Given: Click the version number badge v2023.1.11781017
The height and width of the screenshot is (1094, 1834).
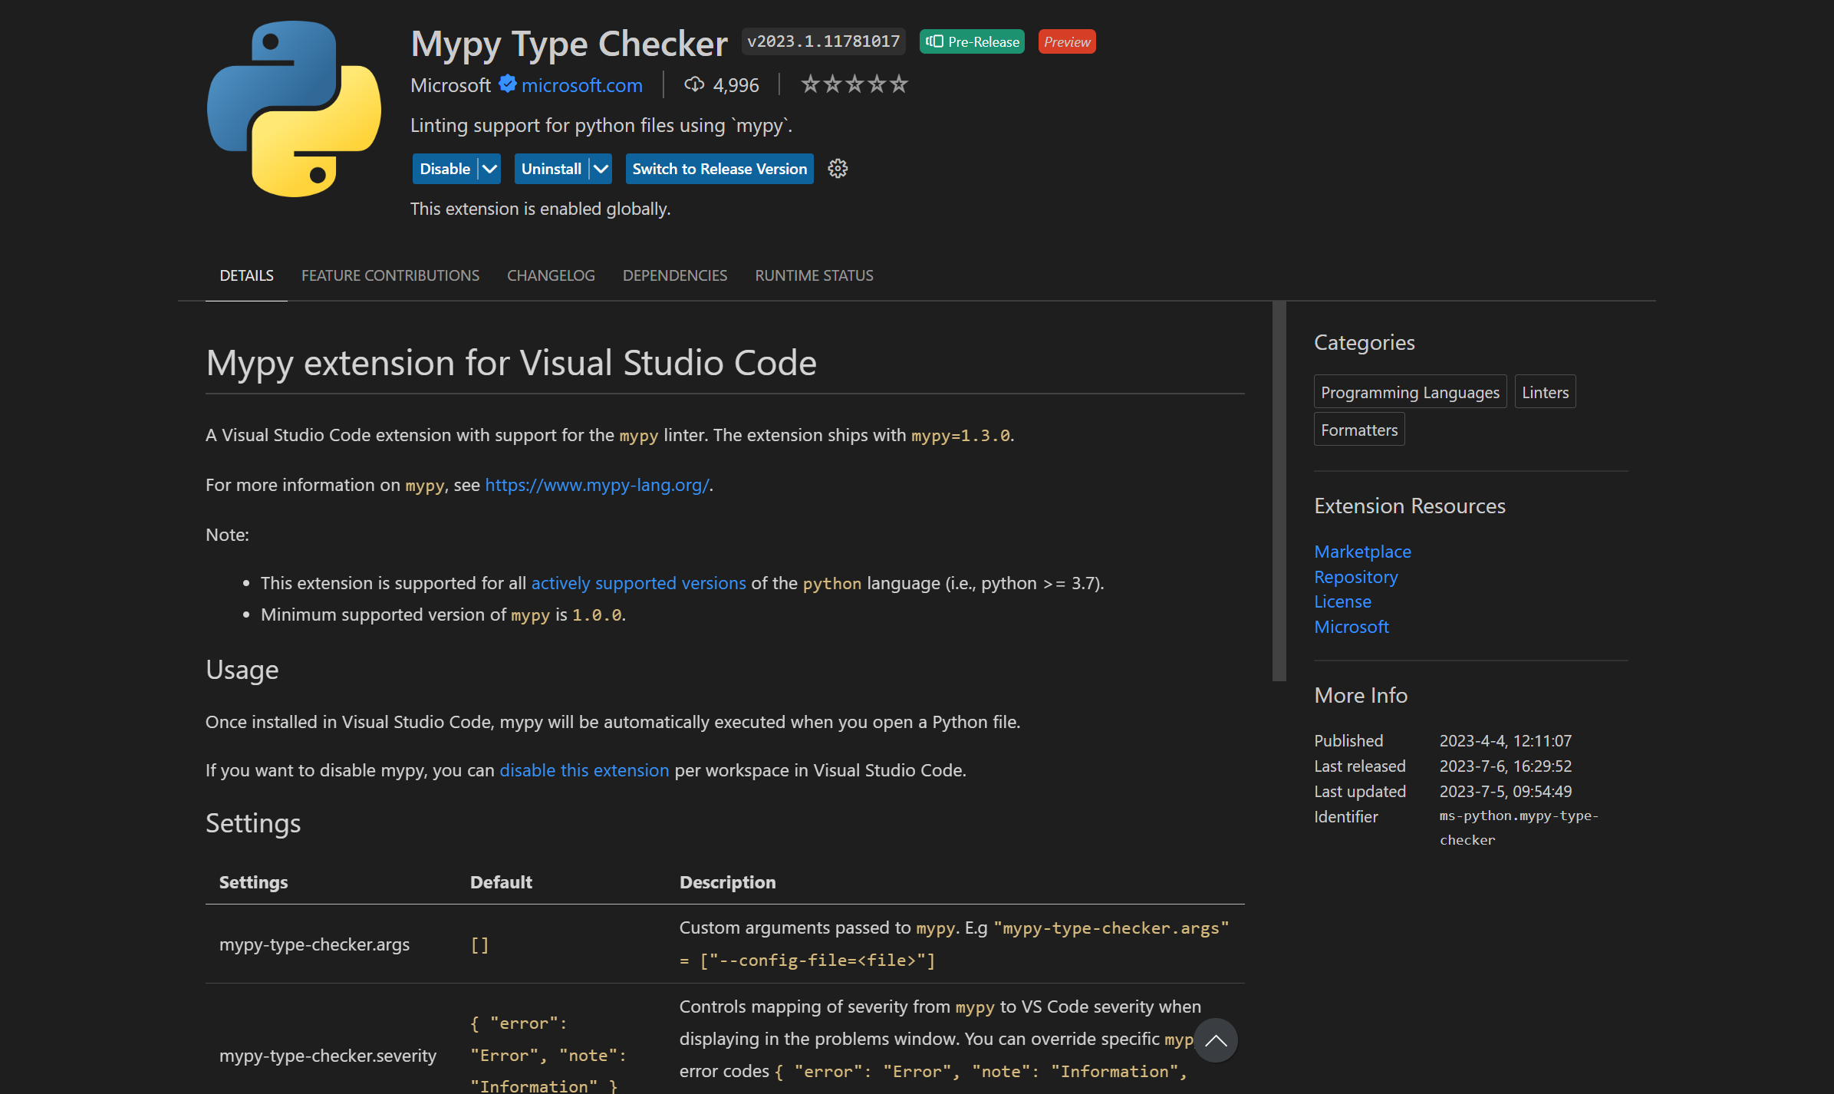Looking at the screenshot, I should pos(823,41).
